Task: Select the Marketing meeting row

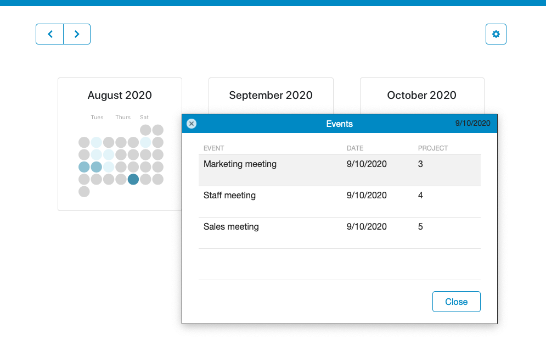Action: tap(340, 170)
